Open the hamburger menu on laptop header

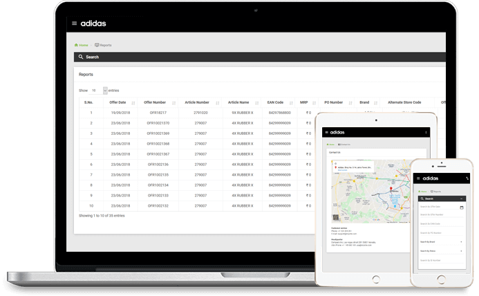pos(74,24)
